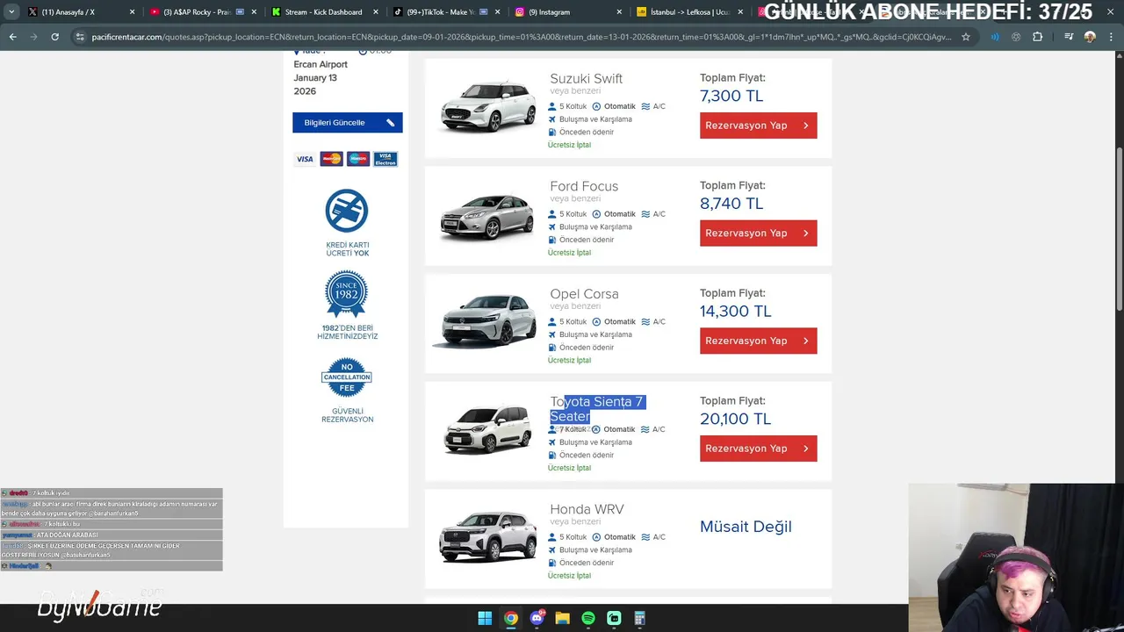Click Ücretsiz İptal under Suzuki Swift

click(x=569, y=145)
